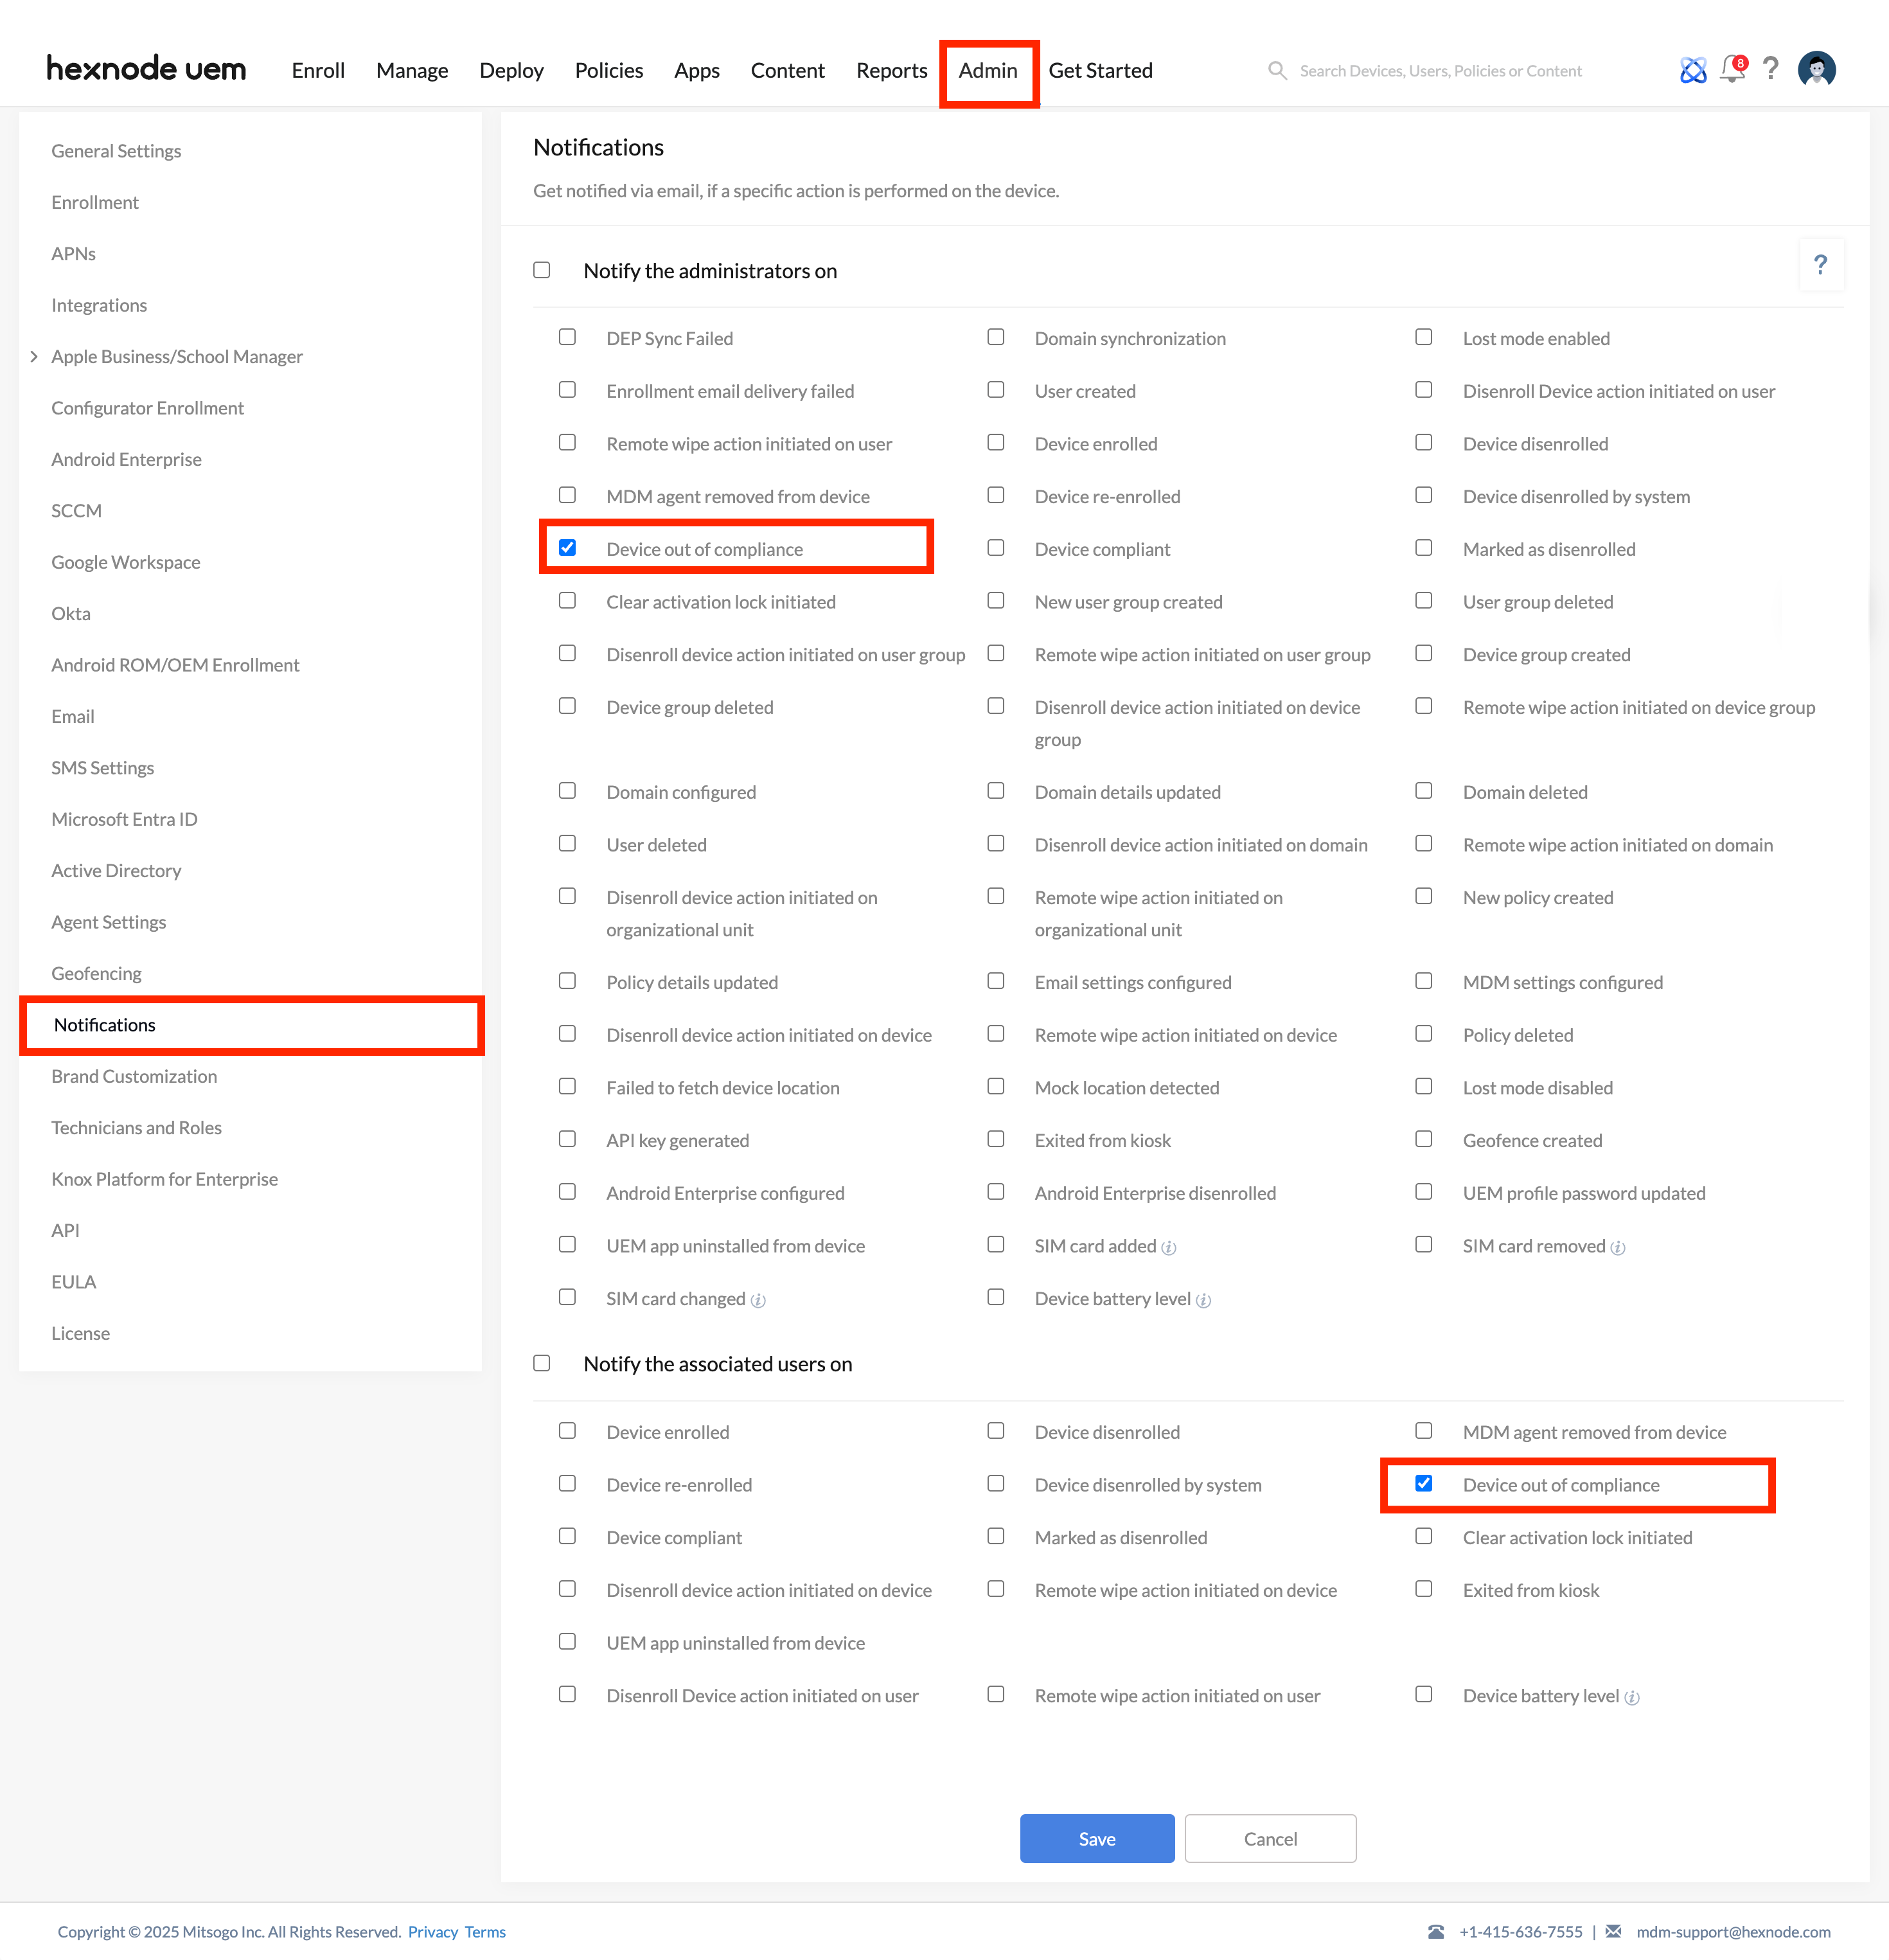Viewport: 1889px width, 1960px height.
Task: Toggle Notify the administrators on checkbox
Action: (x=542, y=270)
